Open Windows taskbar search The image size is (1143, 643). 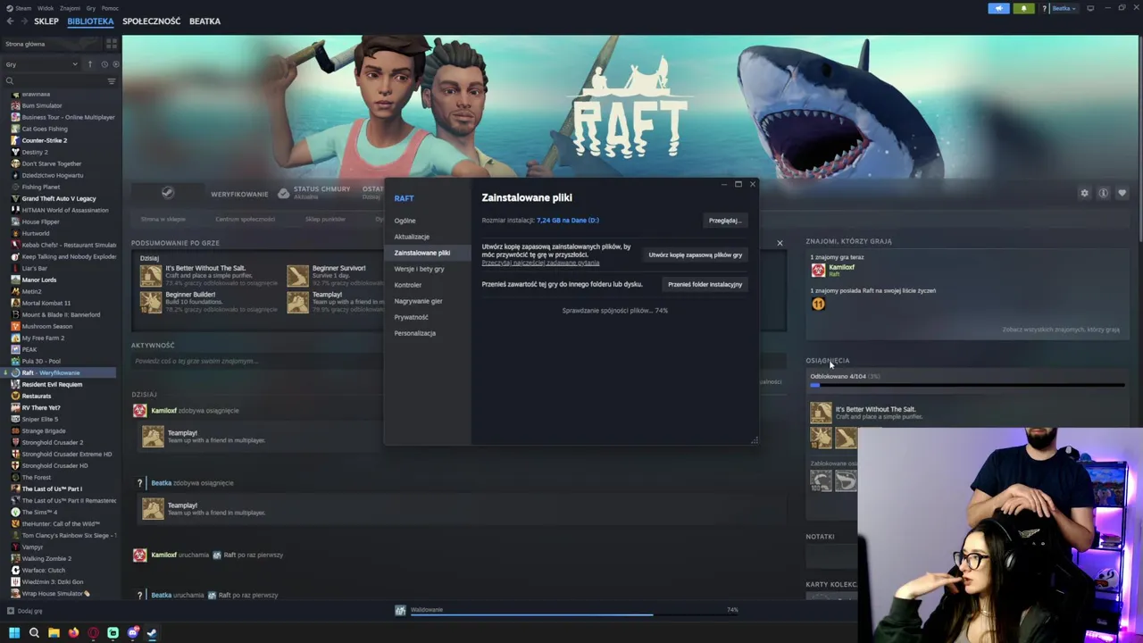[x=34, y=633]
